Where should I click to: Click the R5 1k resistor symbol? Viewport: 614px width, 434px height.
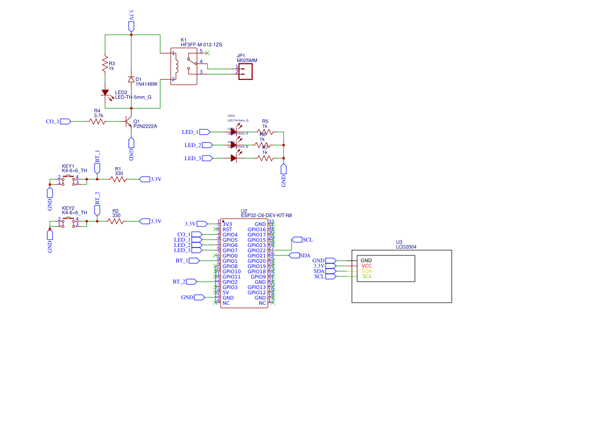click(x=265, y=132)
